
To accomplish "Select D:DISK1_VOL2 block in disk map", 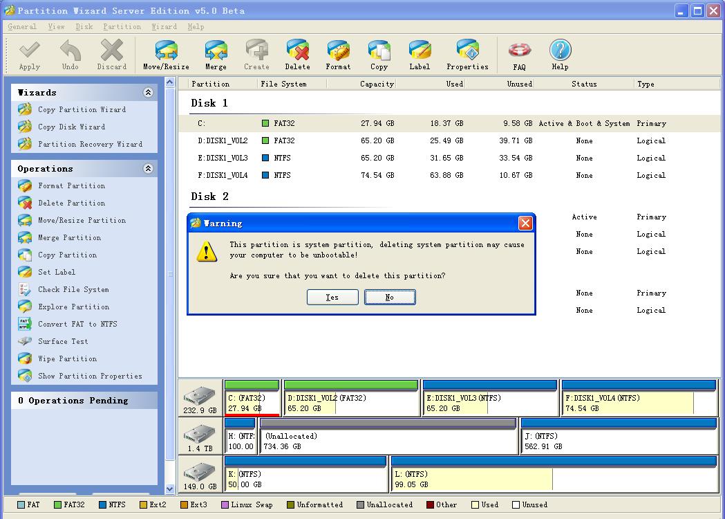I will (x=351, y=398).
